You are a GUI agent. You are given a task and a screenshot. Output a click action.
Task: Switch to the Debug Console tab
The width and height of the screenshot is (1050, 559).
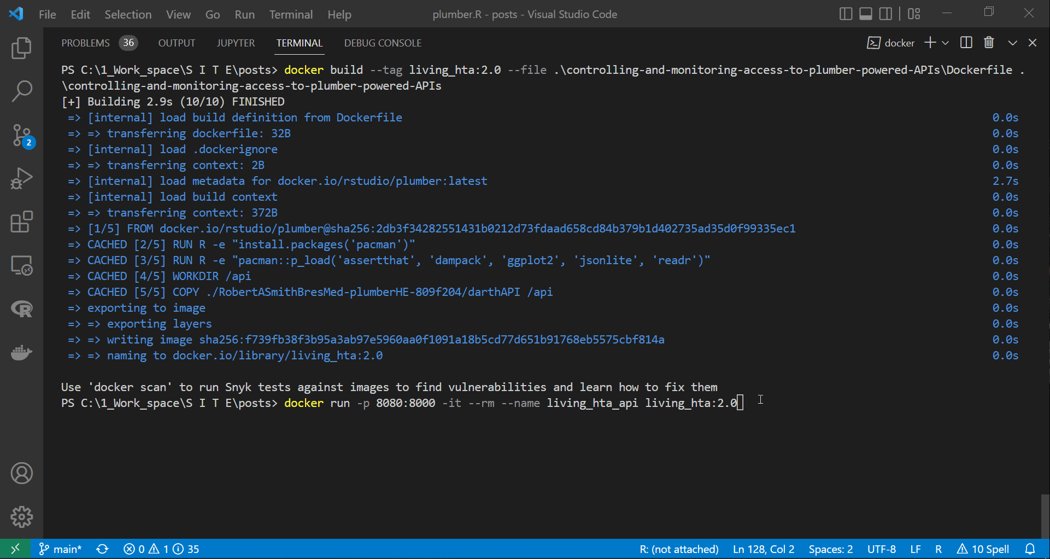383,43
